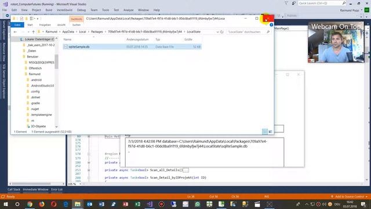This screenshot has width=371, height=209.
Task: Open the clapperboard video app in taskbar
Action: pos(257,204)
